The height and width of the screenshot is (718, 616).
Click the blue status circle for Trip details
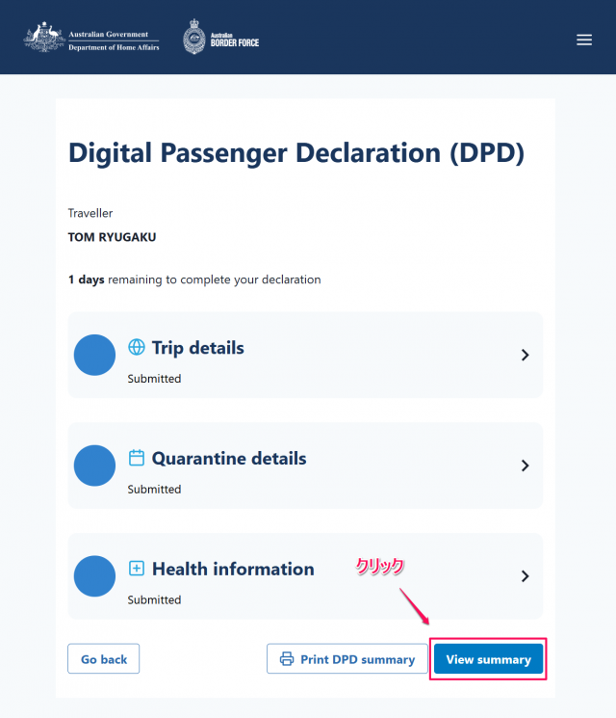(x=94, y=355)
